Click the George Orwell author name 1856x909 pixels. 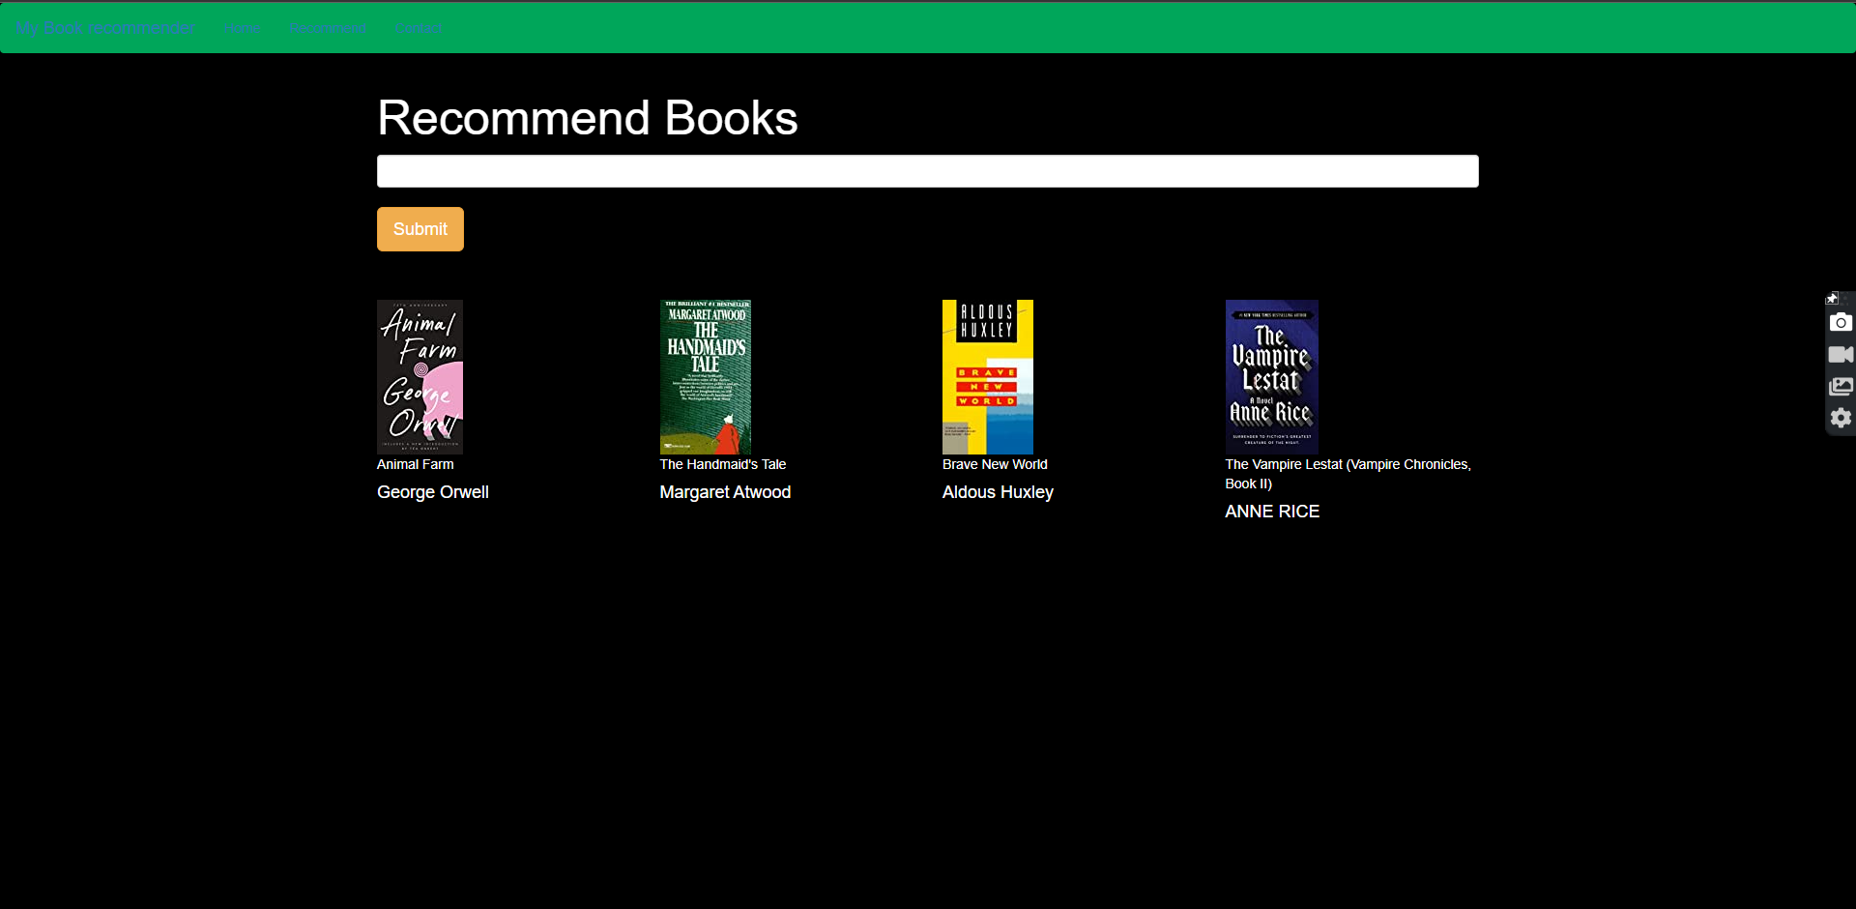coord(432,492)
